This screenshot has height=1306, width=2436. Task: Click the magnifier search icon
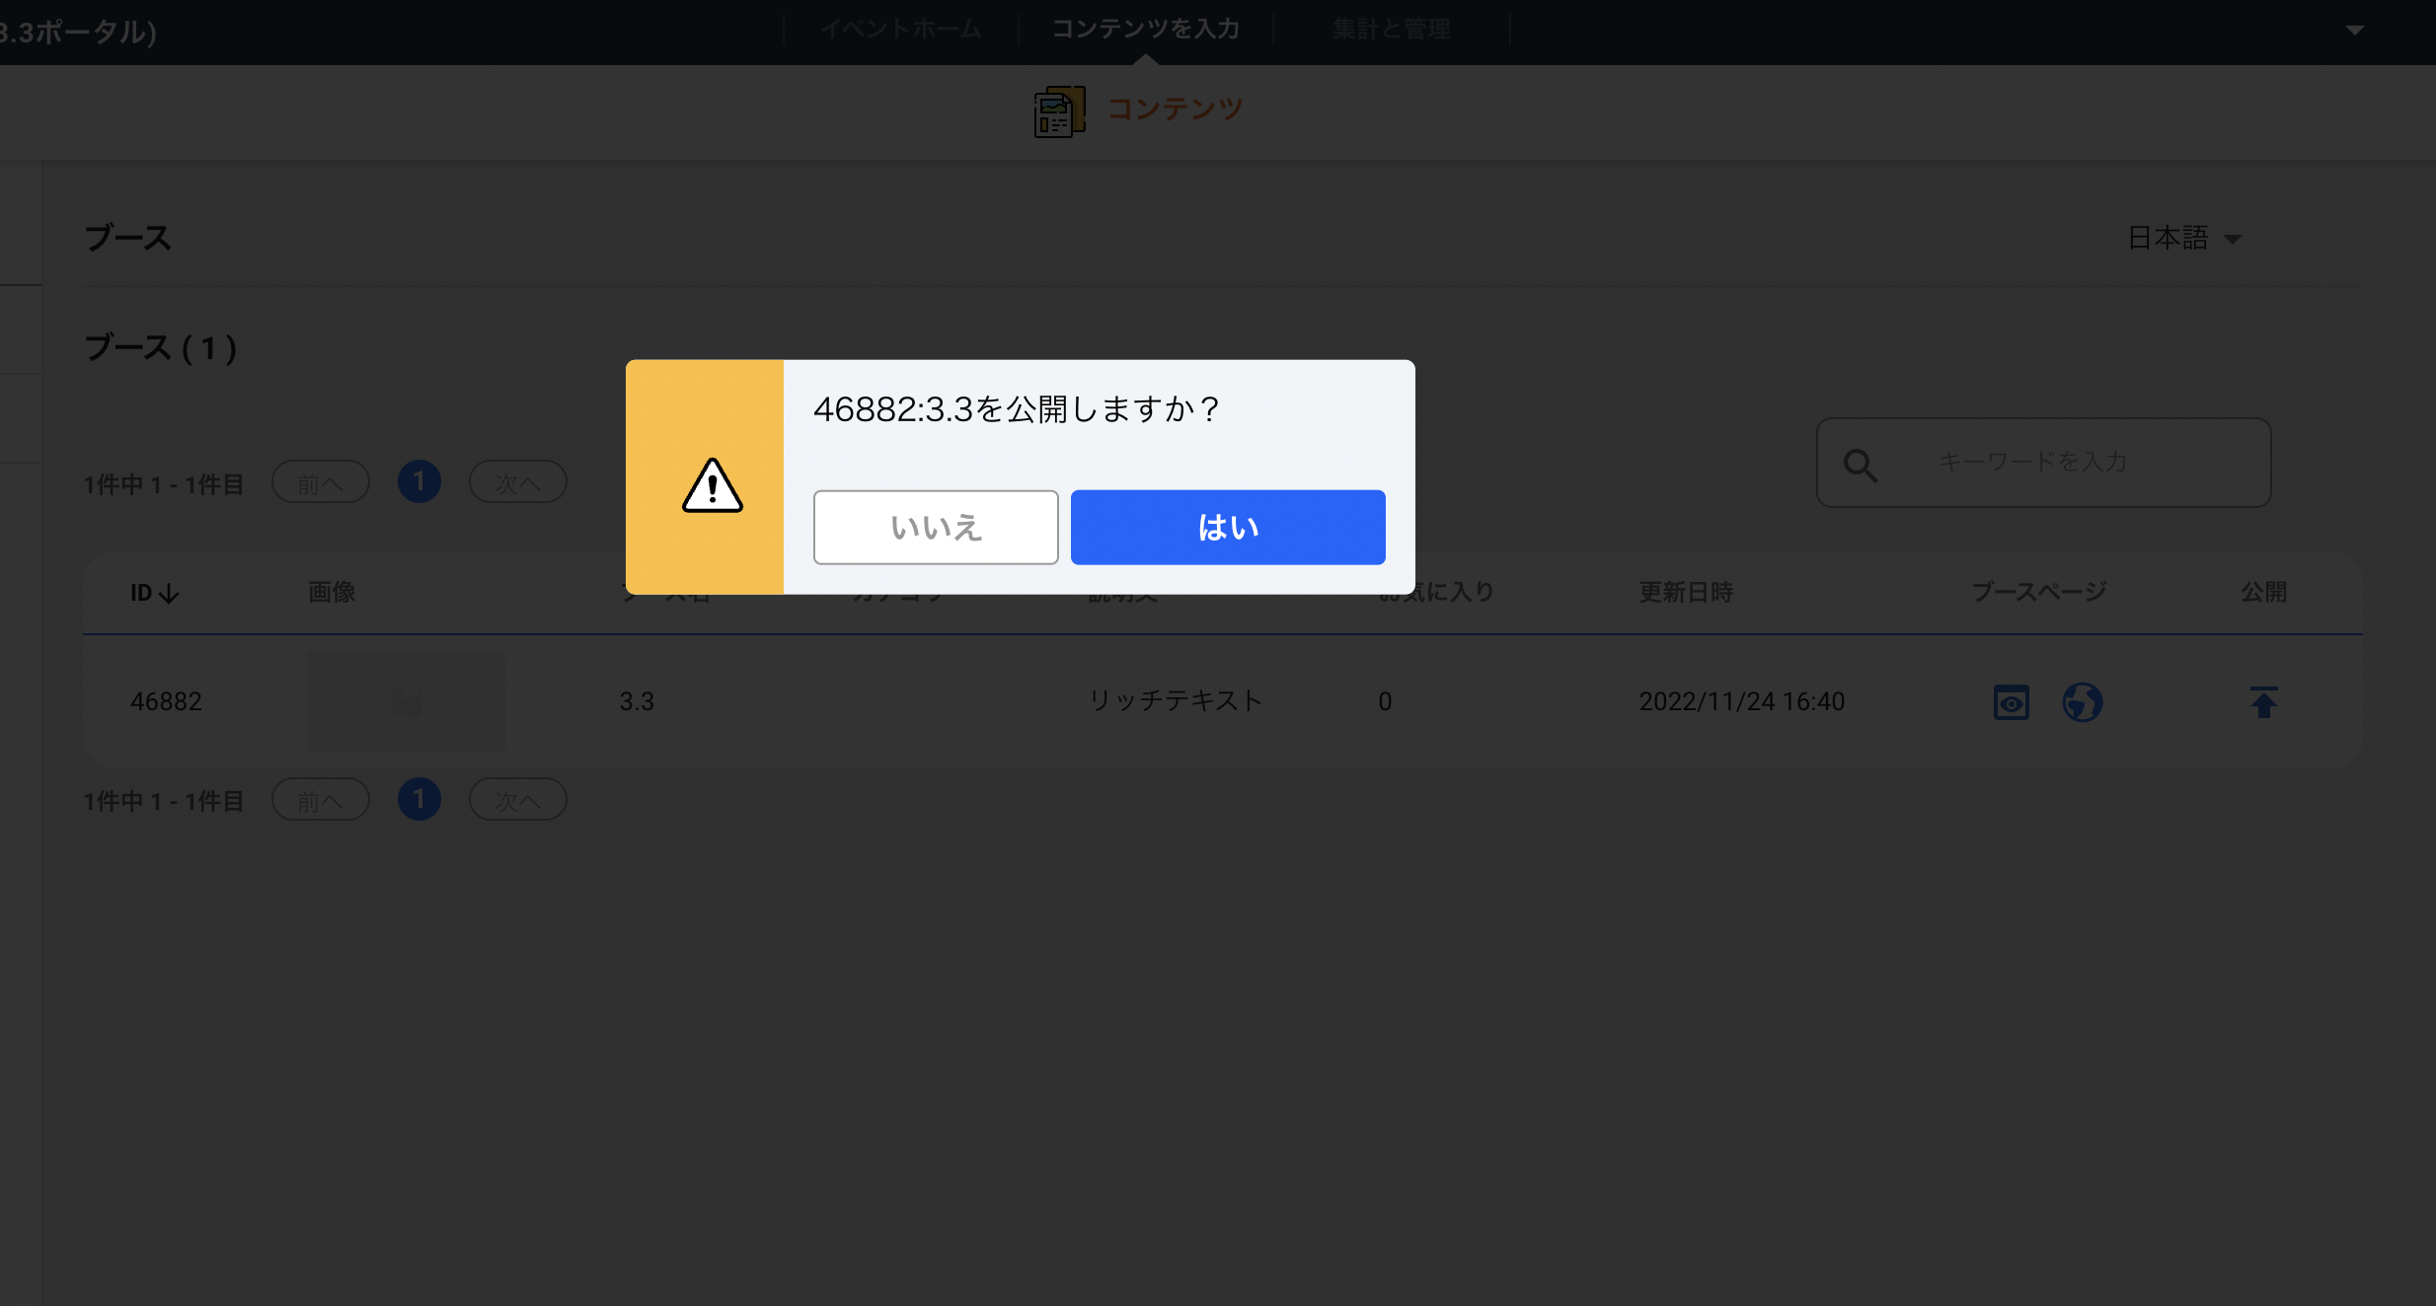pyautogui.click(x=1861, y=465)
